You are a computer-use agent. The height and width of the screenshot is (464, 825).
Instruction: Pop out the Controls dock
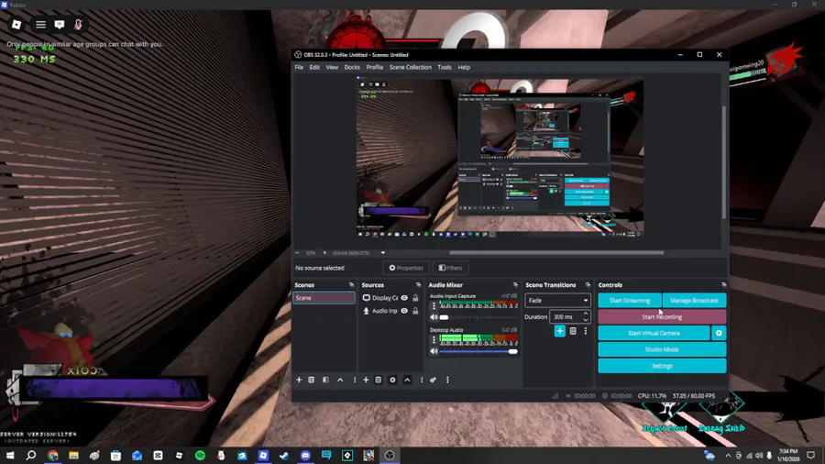pos(724,285)
